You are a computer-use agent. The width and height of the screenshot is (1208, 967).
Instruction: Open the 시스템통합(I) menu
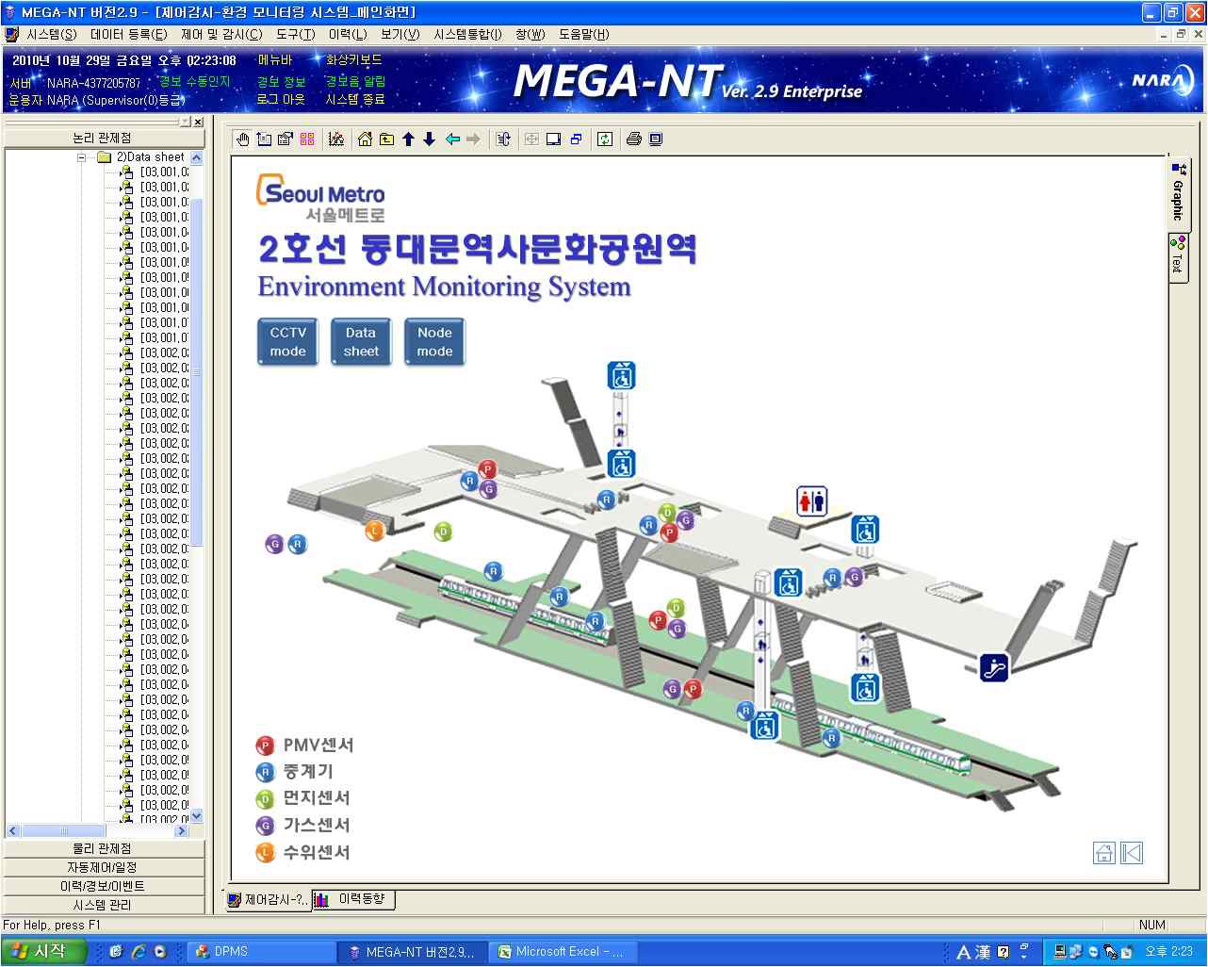click(x=467, y=34)
